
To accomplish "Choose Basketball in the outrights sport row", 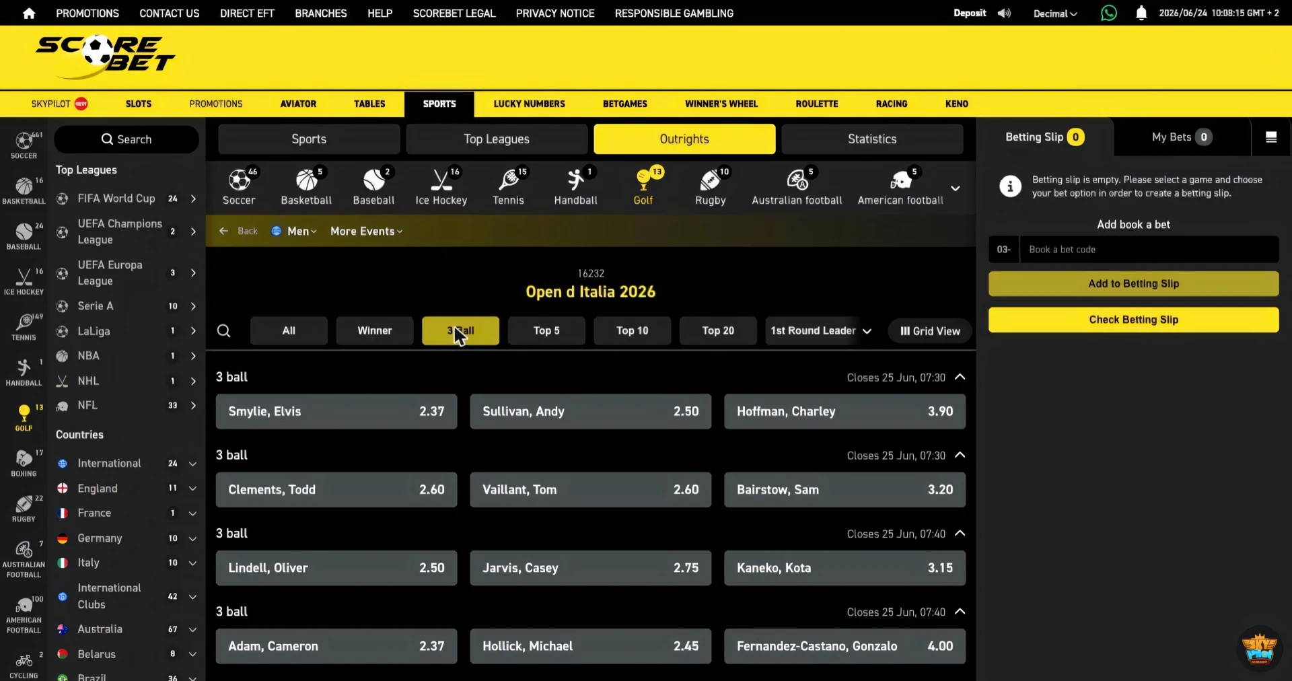I will (x=306, y=186).
